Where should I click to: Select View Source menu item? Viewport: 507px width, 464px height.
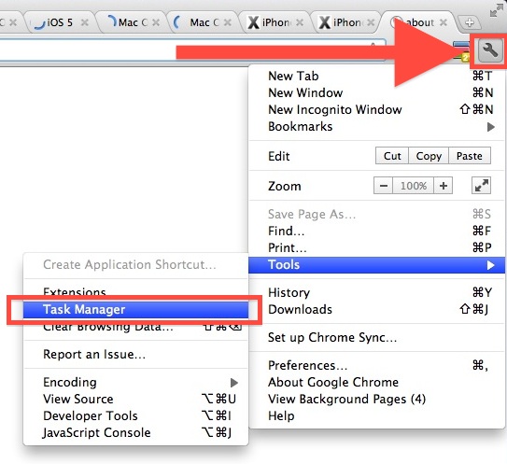[135, 399]
